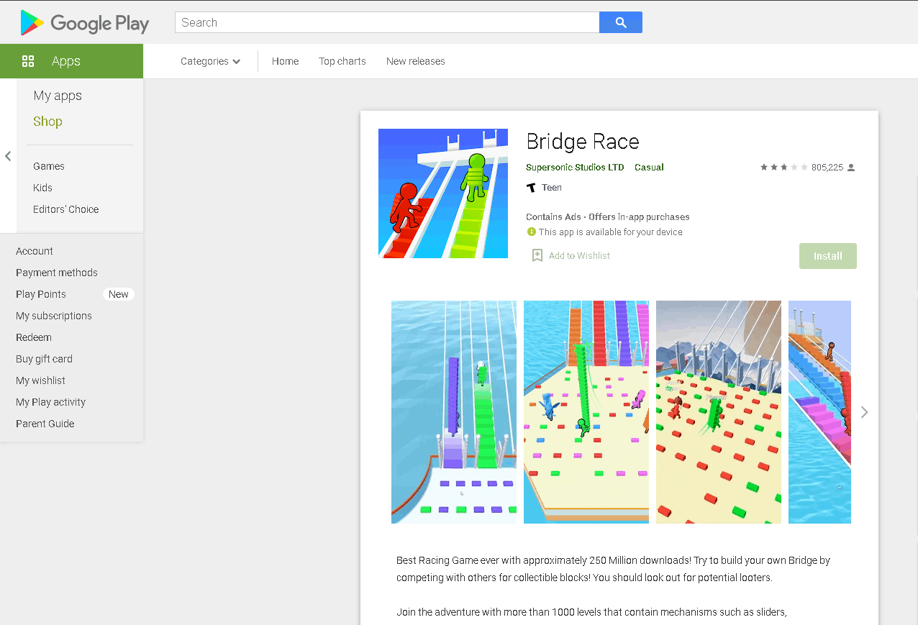Open the Account link
The image size is (918, 625).
coord(35,251)
